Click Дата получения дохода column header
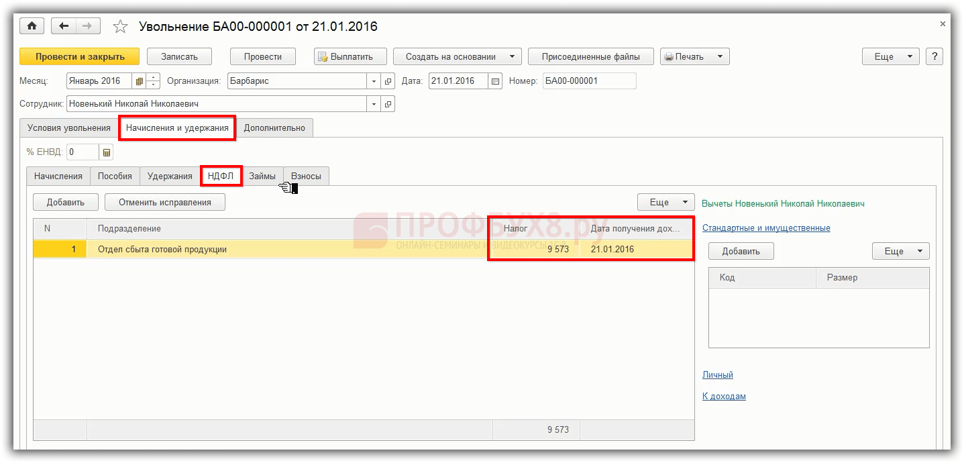This screenshot has width=964, height=463. coord(637,229)
